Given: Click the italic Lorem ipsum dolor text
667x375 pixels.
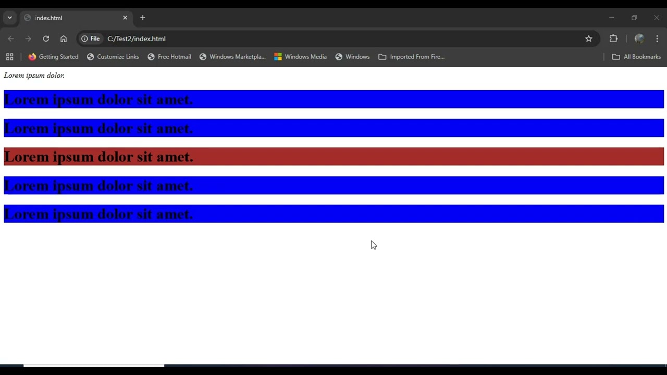Looking at the screenshot, I should tap(34, 76).
